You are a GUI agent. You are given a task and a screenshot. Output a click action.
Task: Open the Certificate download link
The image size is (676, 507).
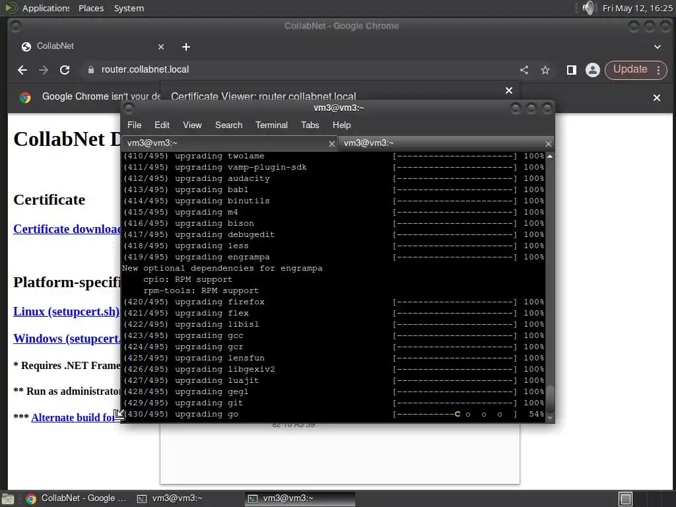click(67, 229)
